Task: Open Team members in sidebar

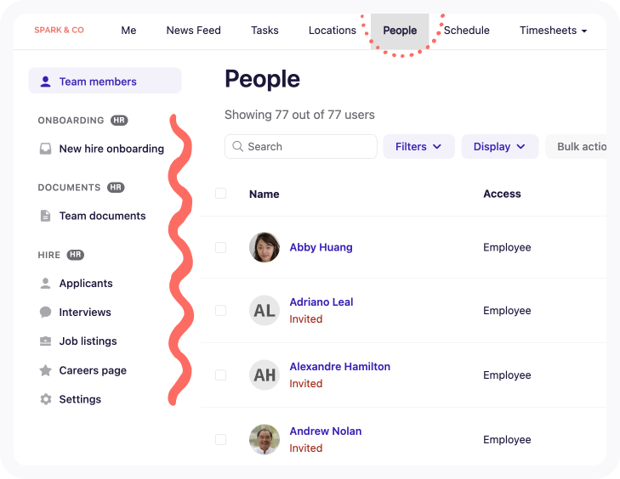Action: click(x=105, y=81)
